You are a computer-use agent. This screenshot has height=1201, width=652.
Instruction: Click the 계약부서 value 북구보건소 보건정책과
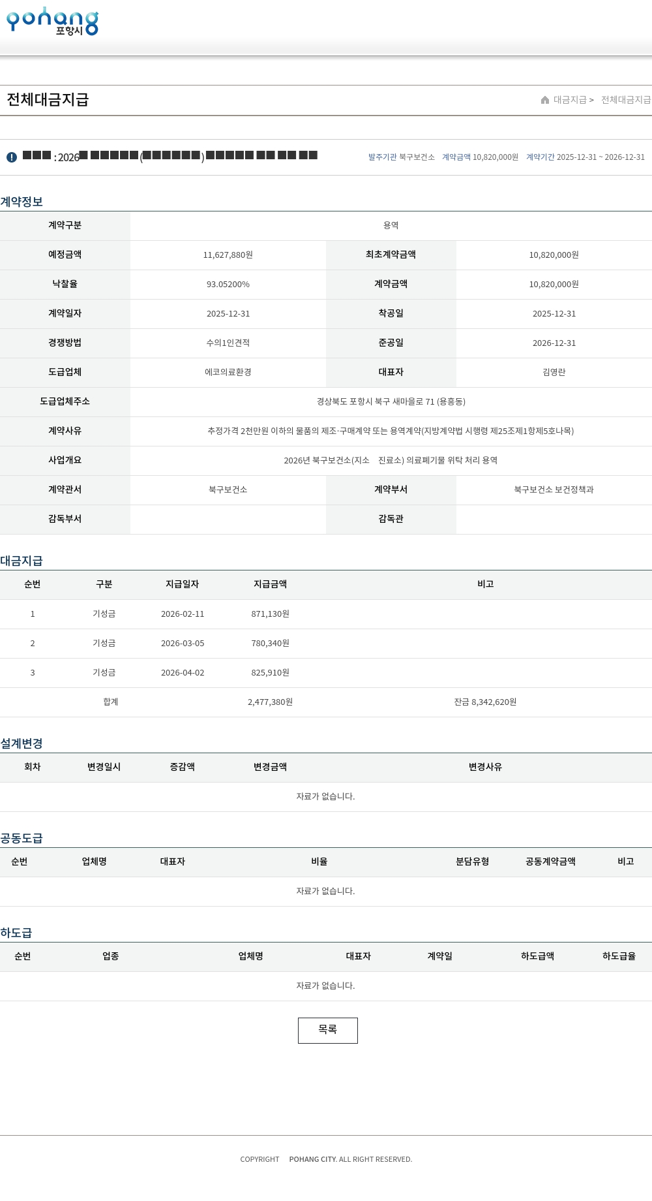[x=554, y=490]
